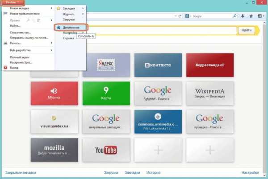The width and height of the screenshot is (268, 179).
Task: Click the red Выход exit icon
Action: (5, 68)
